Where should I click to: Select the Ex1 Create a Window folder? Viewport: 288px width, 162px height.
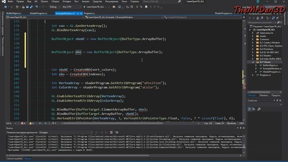point(270,43)
